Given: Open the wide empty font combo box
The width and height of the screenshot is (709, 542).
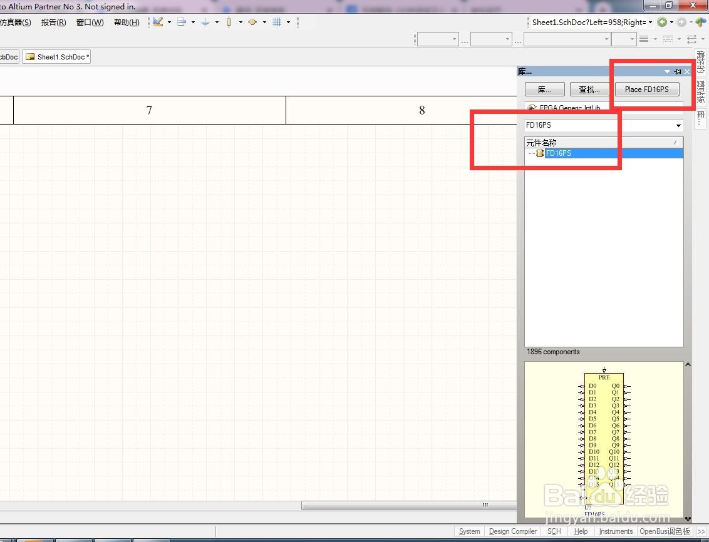Looking at the screenshot, I should [x=567, y=39].
